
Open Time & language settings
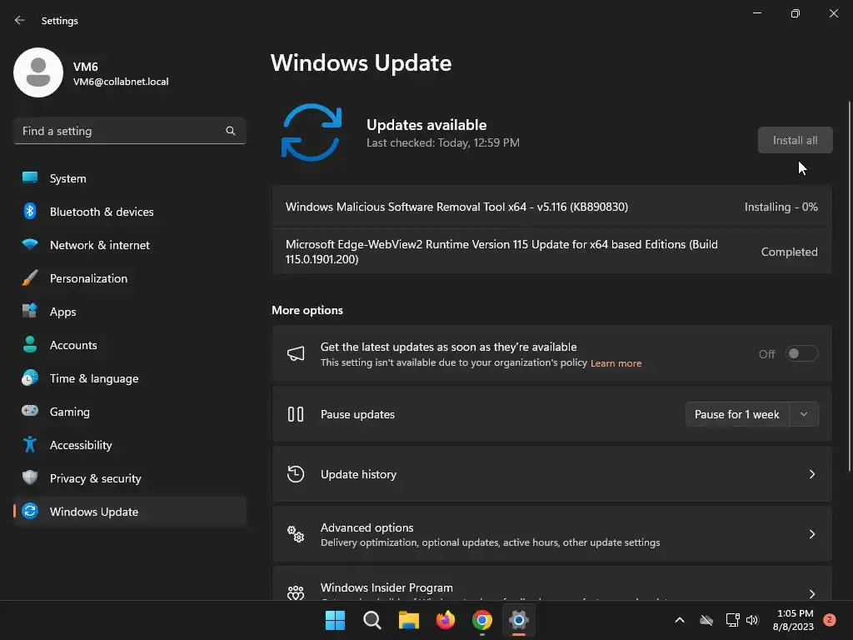point(130,377)
